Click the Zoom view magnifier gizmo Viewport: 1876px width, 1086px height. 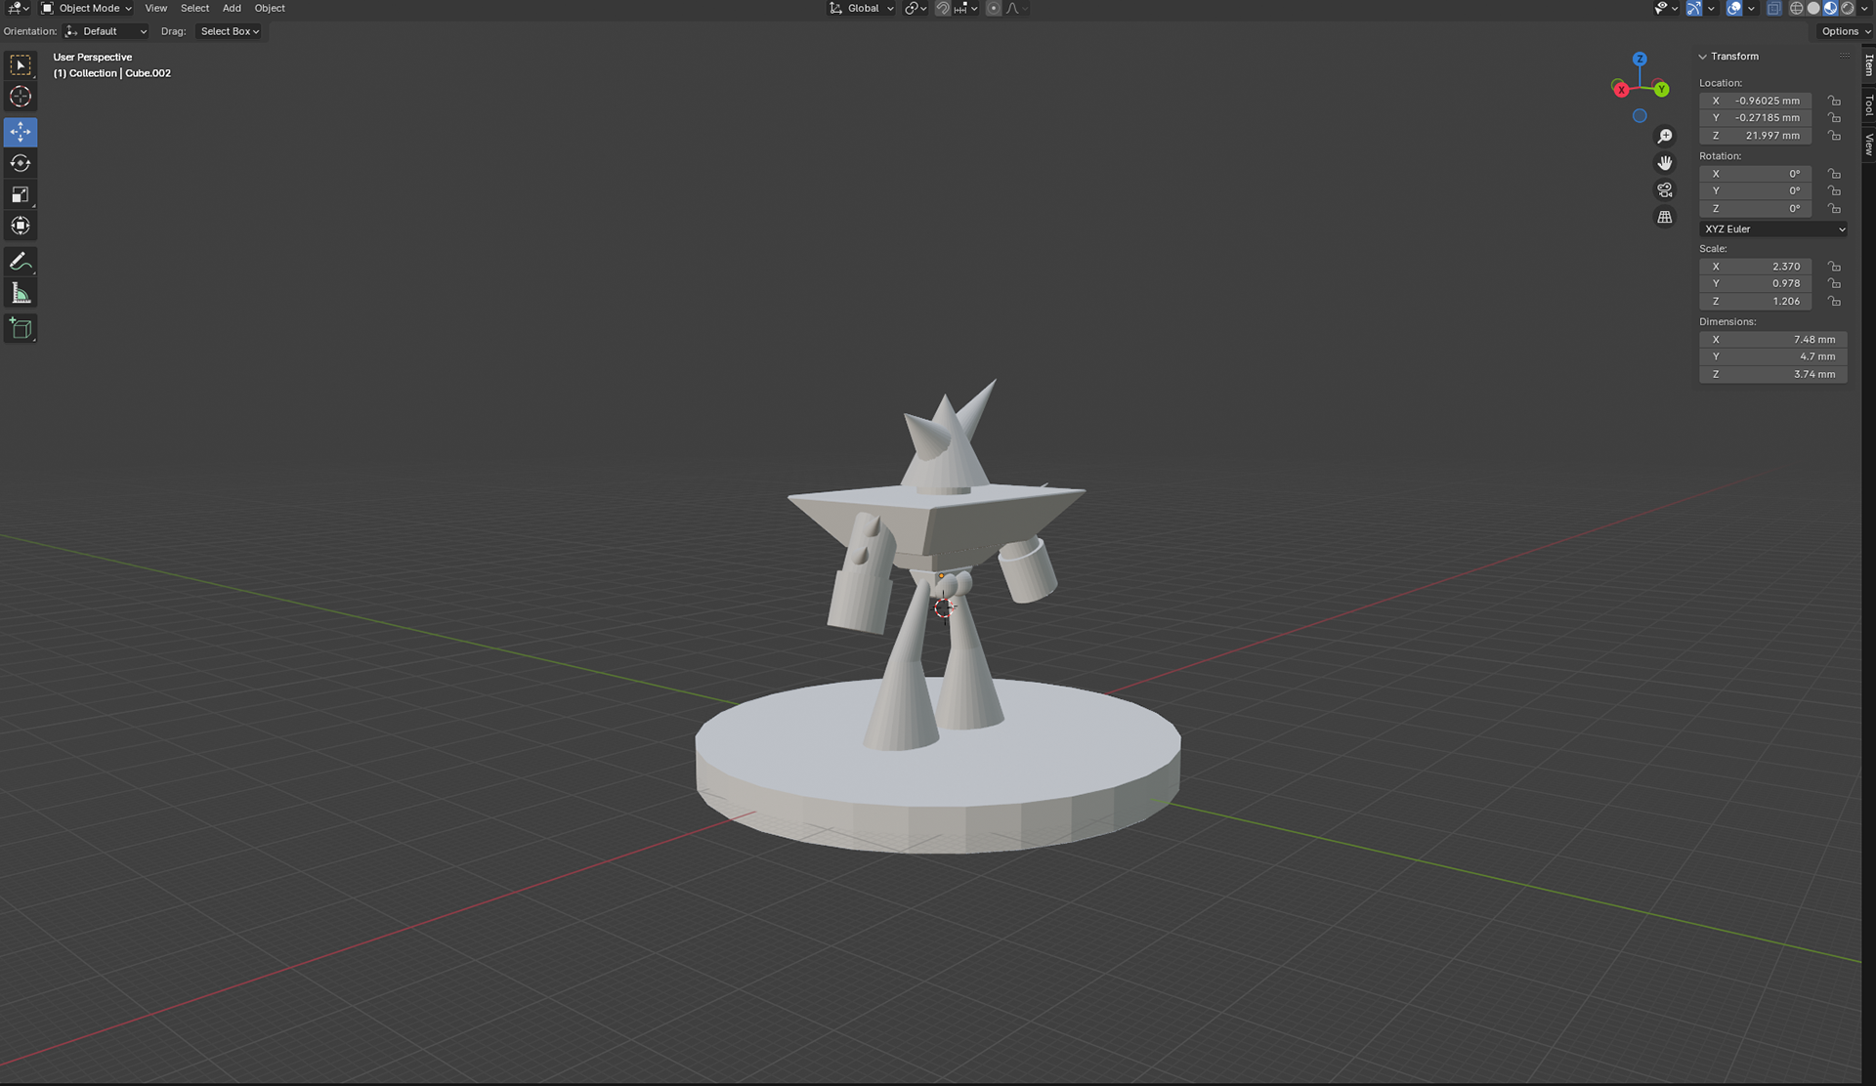[1665, 136]
